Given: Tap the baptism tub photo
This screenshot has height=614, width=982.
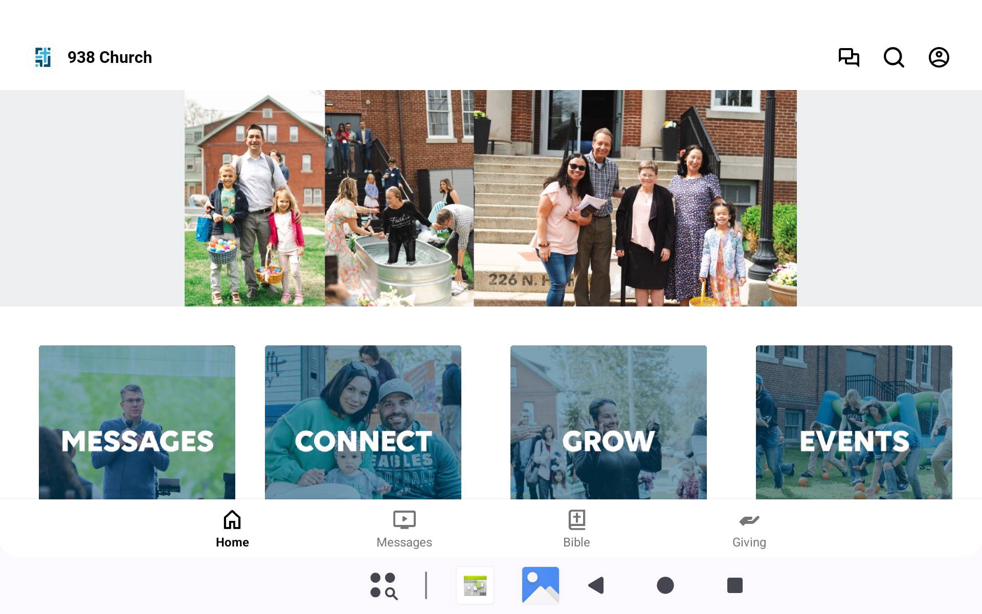Looking at the screenshot, I should 399,198.
